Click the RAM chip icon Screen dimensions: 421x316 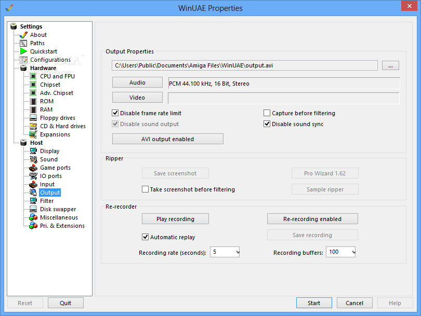coord(33,109)
